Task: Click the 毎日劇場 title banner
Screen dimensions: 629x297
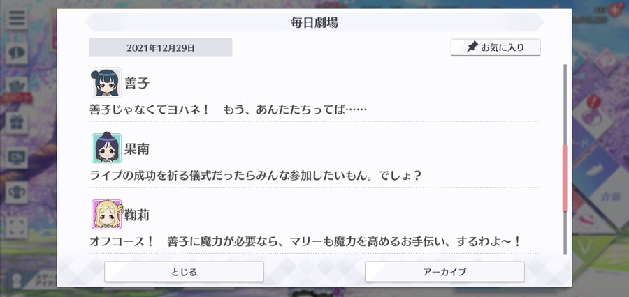Action: tap(314, 22)
